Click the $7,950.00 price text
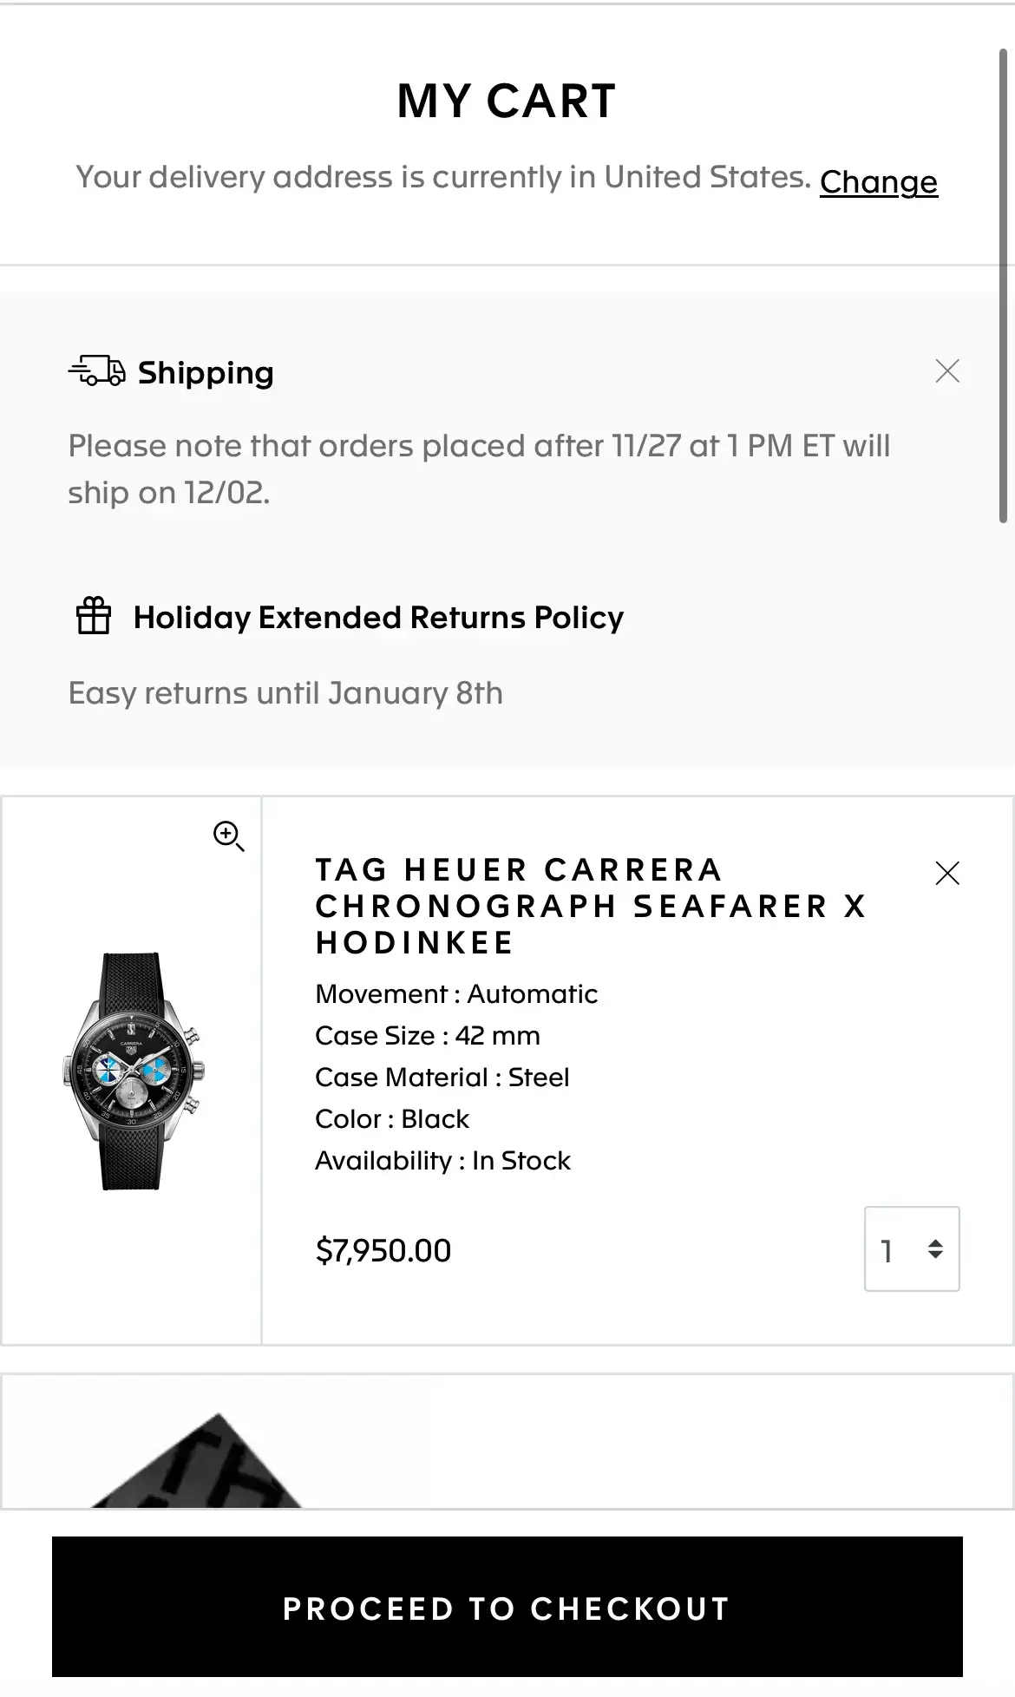This screenshot has width=1015, height=1697. (383, 1250)
